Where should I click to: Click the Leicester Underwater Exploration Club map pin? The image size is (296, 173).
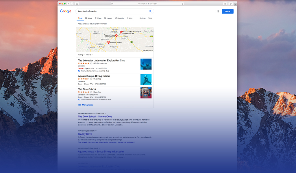pyautogui.click(x=121, y=32)
